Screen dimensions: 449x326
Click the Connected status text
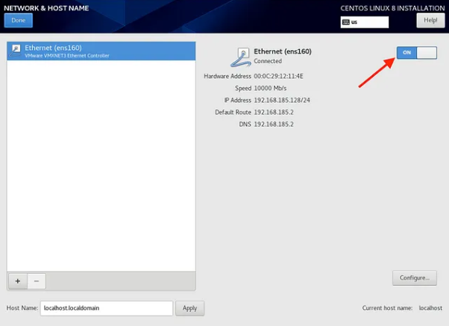268,61
